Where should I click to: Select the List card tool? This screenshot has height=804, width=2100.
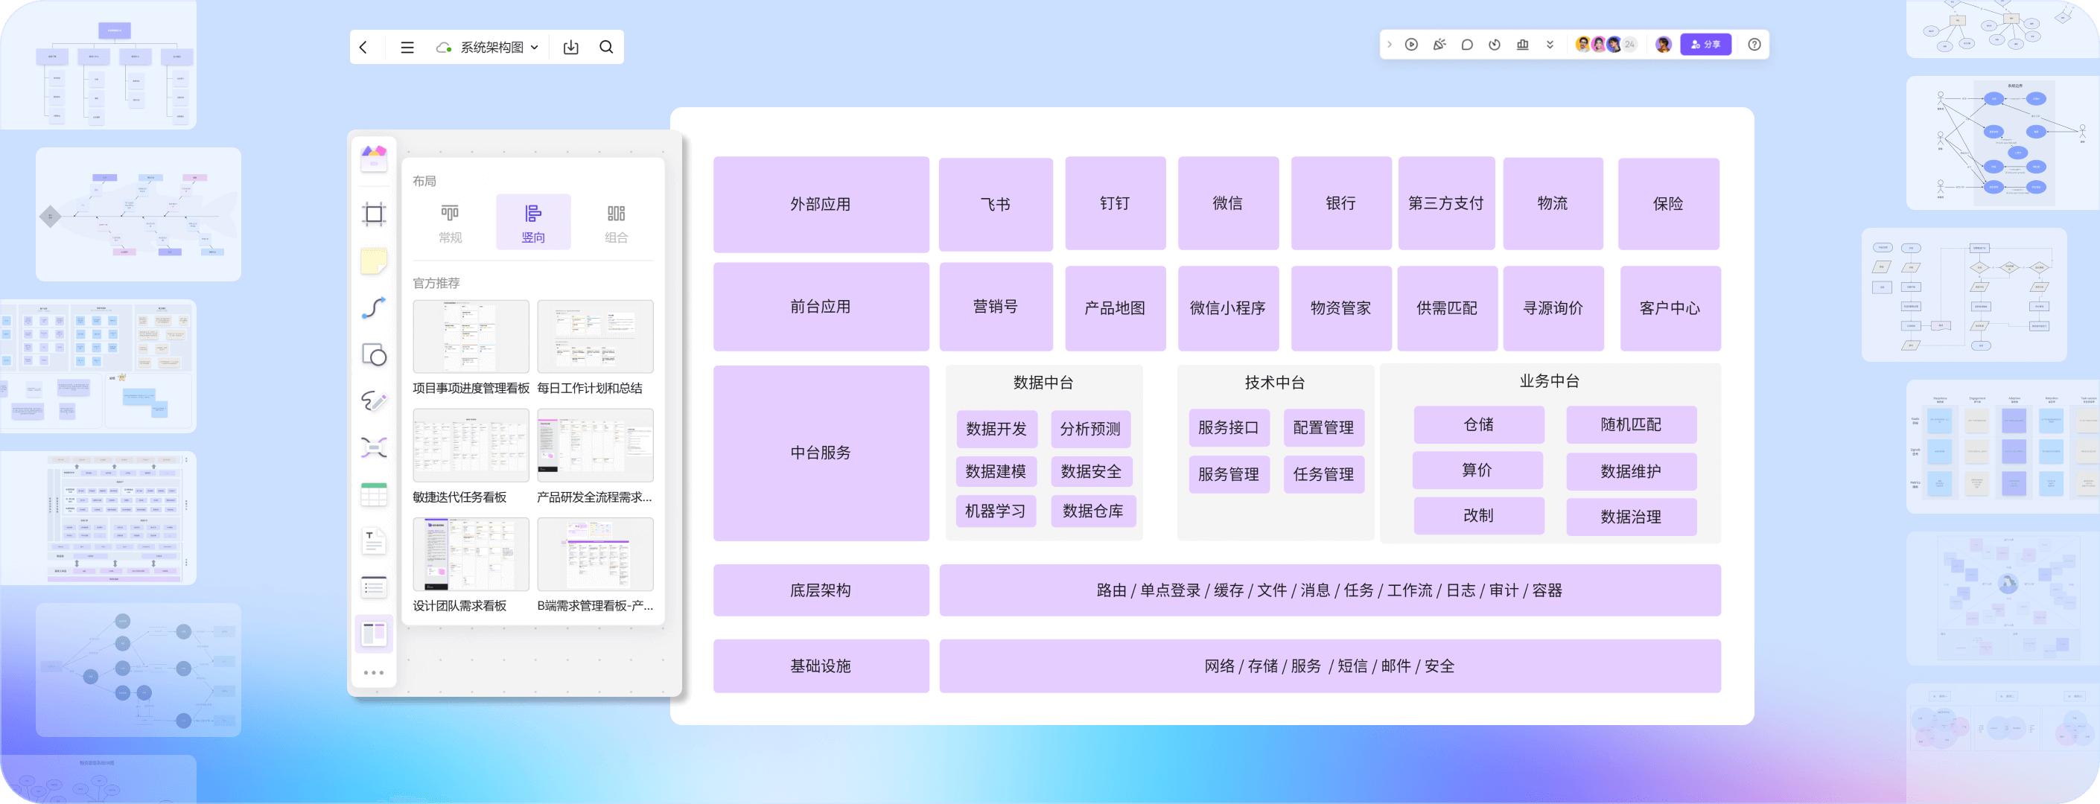tap(374, 587)
